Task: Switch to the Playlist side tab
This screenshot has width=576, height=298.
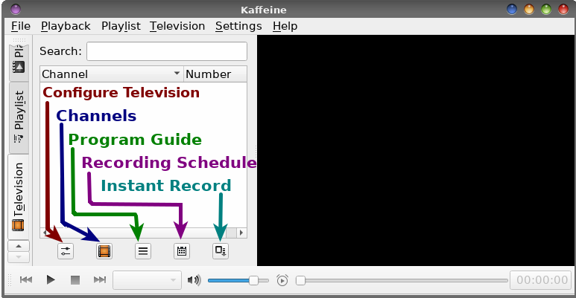Action: click(19, 117)
